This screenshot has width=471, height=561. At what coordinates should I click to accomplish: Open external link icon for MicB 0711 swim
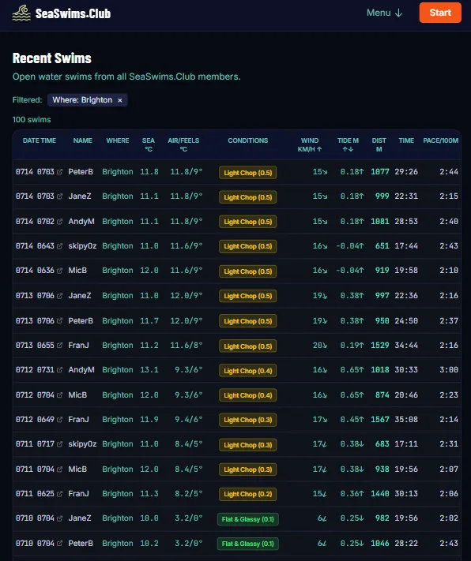[x=59, y=469]
